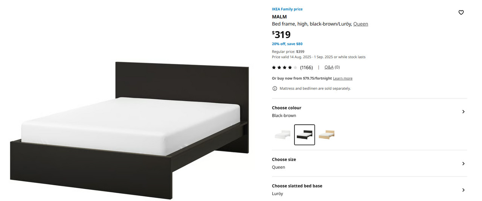Click the Choose colour heading
482x201 pixels.
(287, 108)
